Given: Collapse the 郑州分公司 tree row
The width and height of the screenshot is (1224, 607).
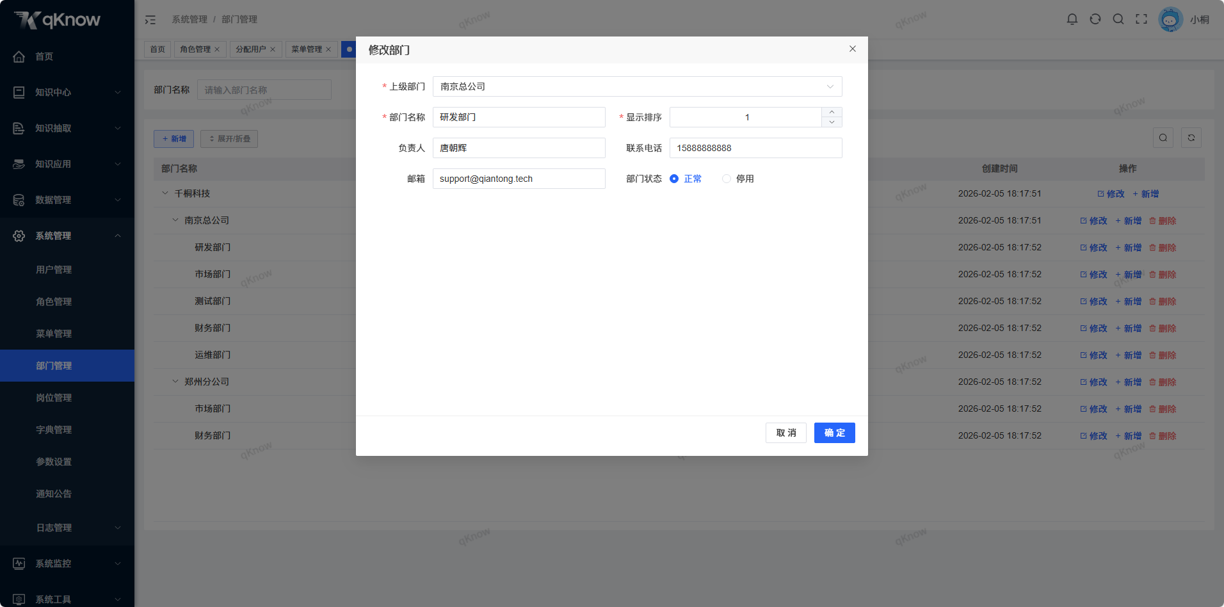Looking at the screenshot, I should pos(175,381).
